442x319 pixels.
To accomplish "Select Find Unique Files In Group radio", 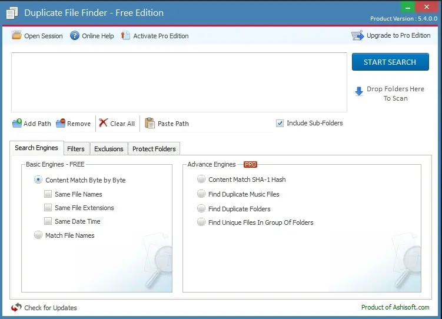I will coord(201,222).
